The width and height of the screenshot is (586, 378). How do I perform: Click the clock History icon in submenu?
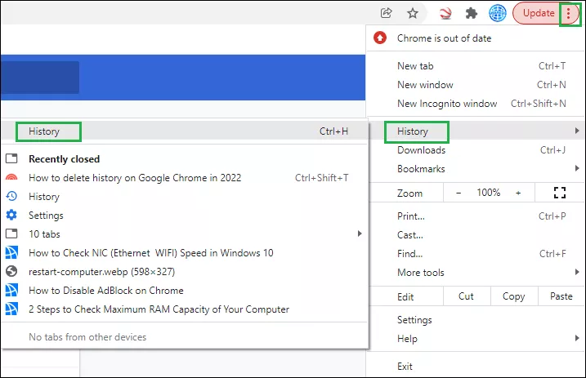(x=11, y=196)
